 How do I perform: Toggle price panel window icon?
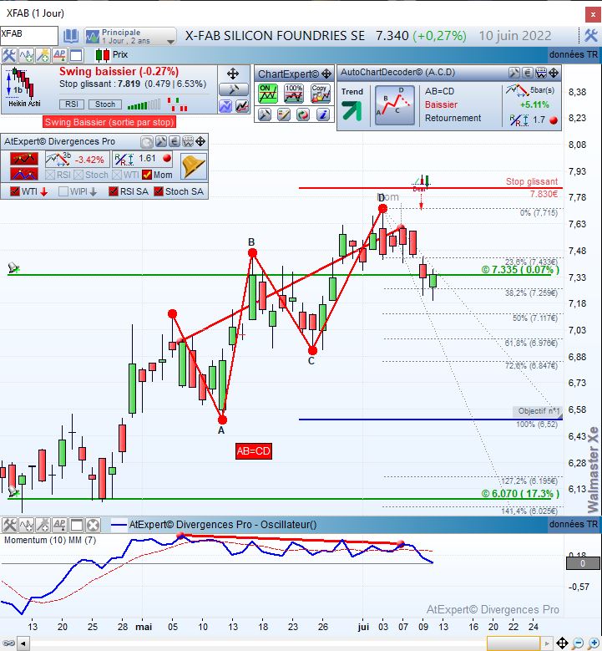(x=76, y=55)
